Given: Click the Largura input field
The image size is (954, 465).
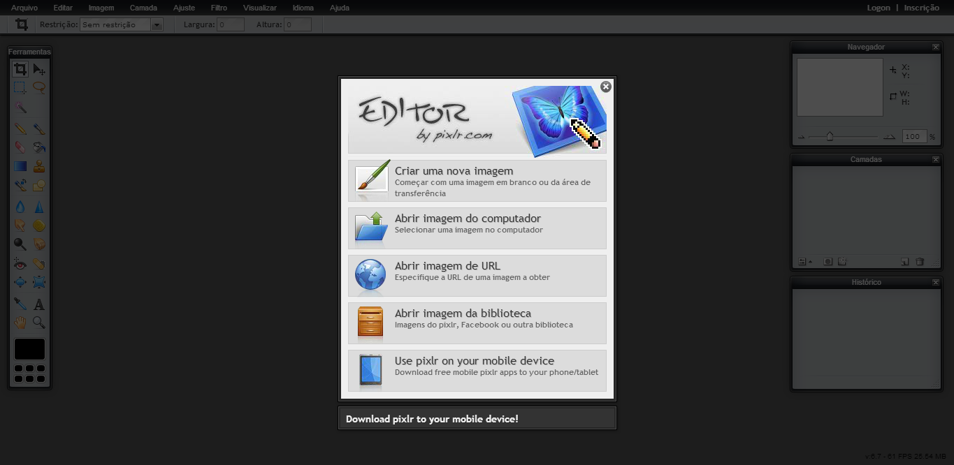Looking at the screenshot, I should [231, 24].
